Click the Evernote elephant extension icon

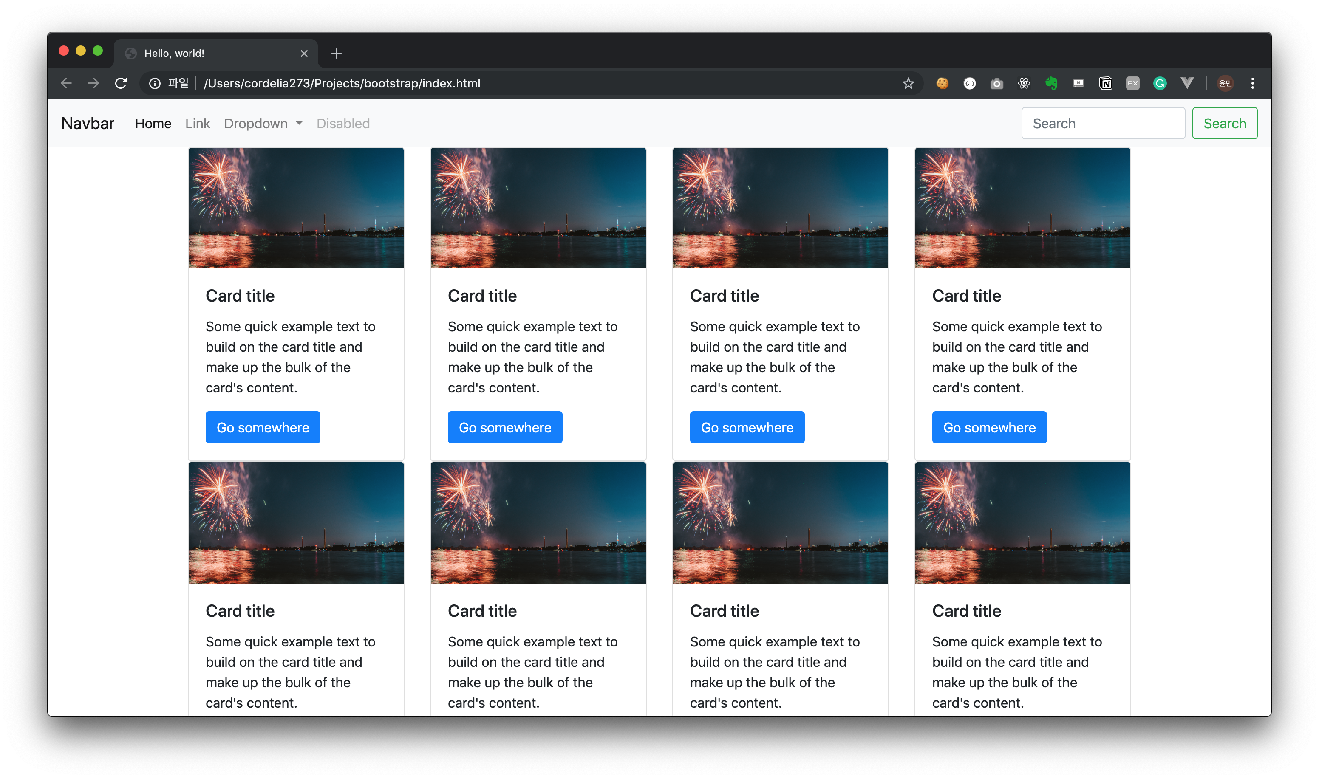[1051, 83]
